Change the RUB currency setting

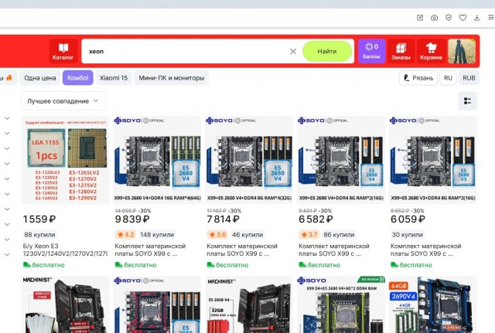[469, 78]
